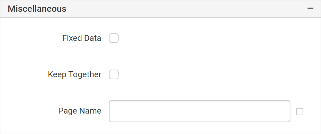
Task: Click the Page Name label
Action: 80,111
